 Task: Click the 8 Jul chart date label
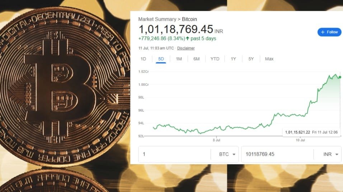(x=216, y=141)
